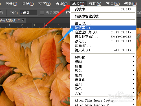141x106 pixels.
Task: Click the orange leaf on canvas
Action: 48,57
